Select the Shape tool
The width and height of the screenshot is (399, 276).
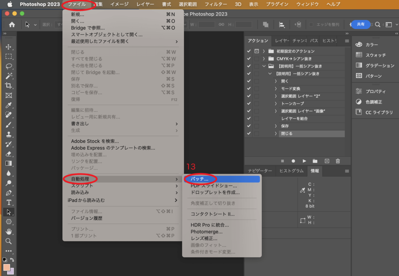9,222
